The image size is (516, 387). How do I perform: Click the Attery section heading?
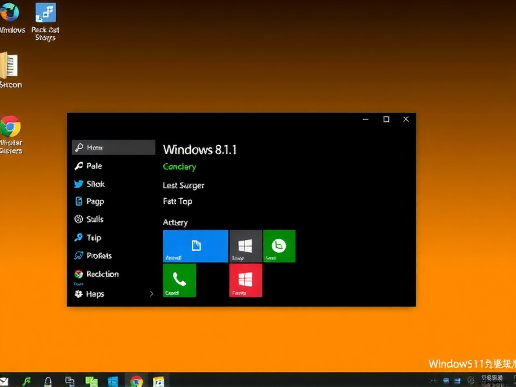tap(175, 222)
